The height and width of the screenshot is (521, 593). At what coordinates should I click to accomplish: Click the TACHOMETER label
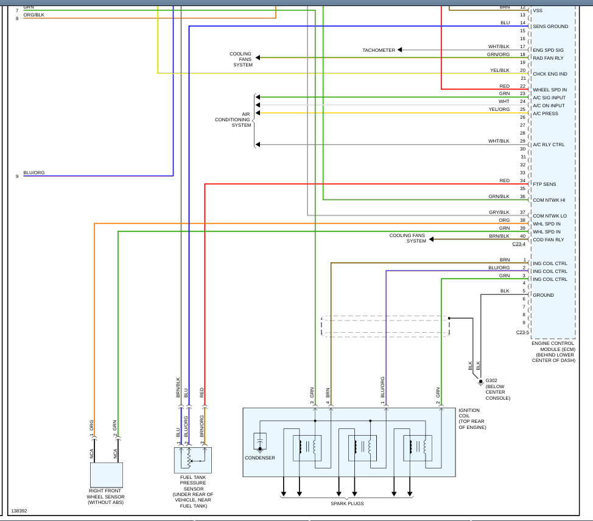(379, 50)
